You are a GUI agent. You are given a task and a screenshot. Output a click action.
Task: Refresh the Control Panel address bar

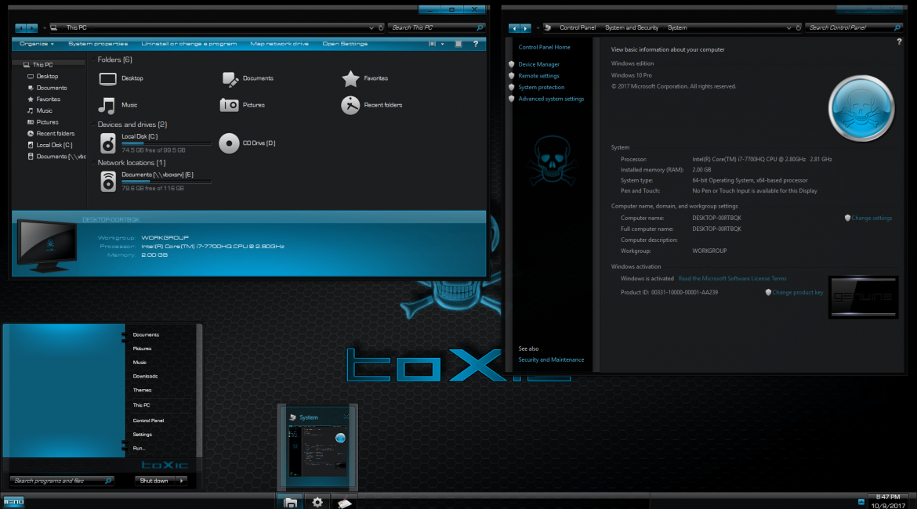click(799, 27)
